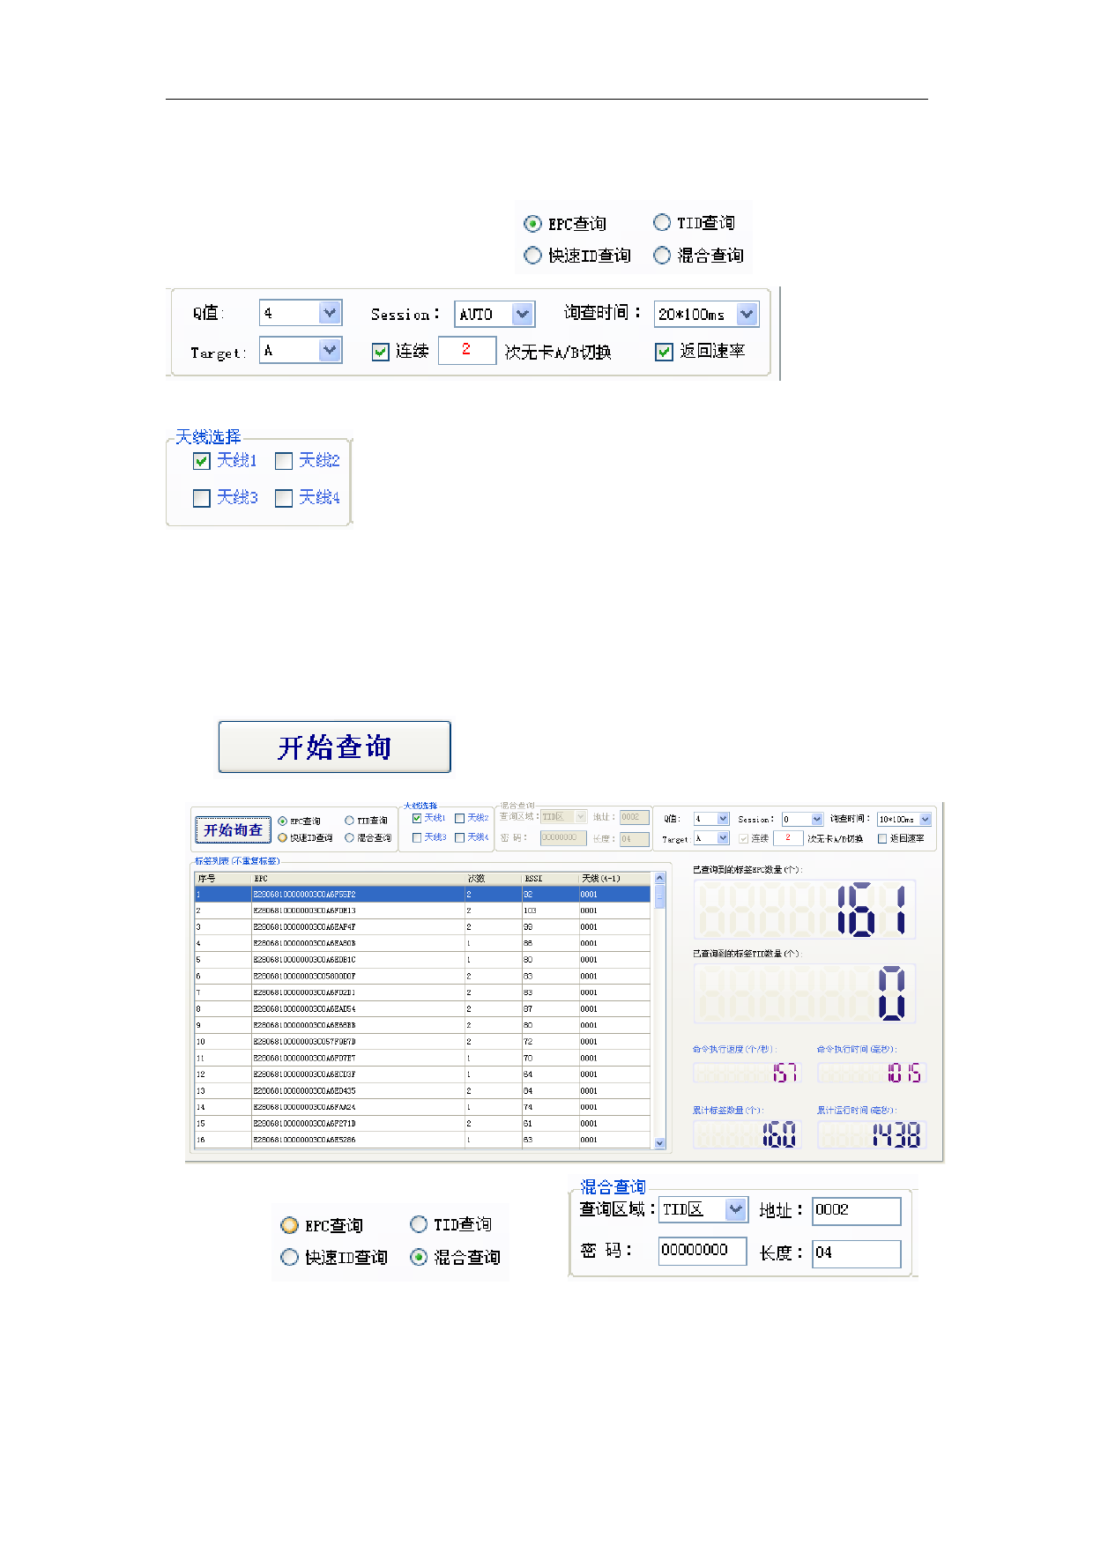Click the enabled 长度 input field showing 04
1093x1546 pixels.
855,1252
